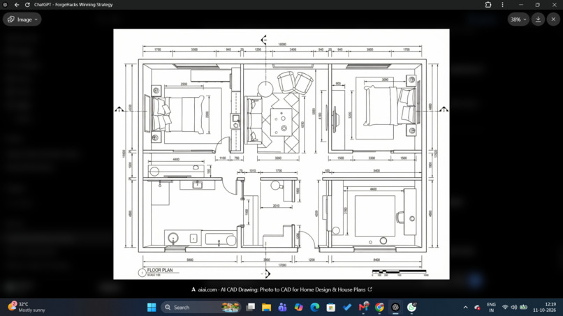Click the ChatGPT app icon in title bar
563x316 pixels.
(5, 5)
